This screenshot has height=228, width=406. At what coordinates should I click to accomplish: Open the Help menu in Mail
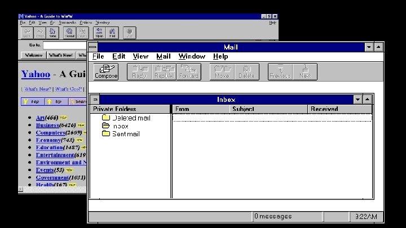point(220,56)
